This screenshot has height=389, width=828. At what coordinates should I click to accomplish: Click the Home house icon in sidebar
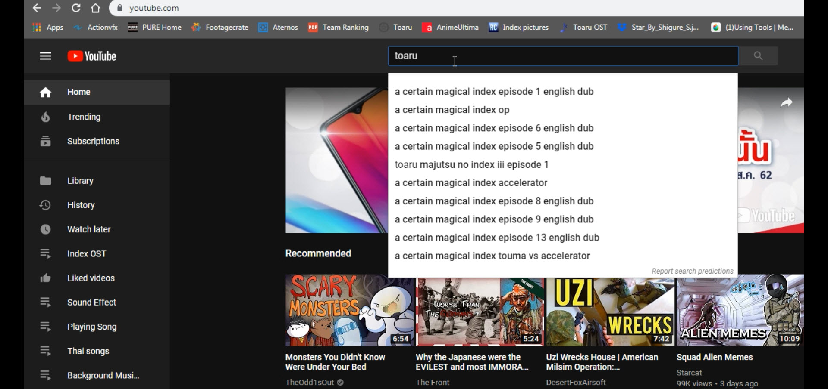click(45, 92)
